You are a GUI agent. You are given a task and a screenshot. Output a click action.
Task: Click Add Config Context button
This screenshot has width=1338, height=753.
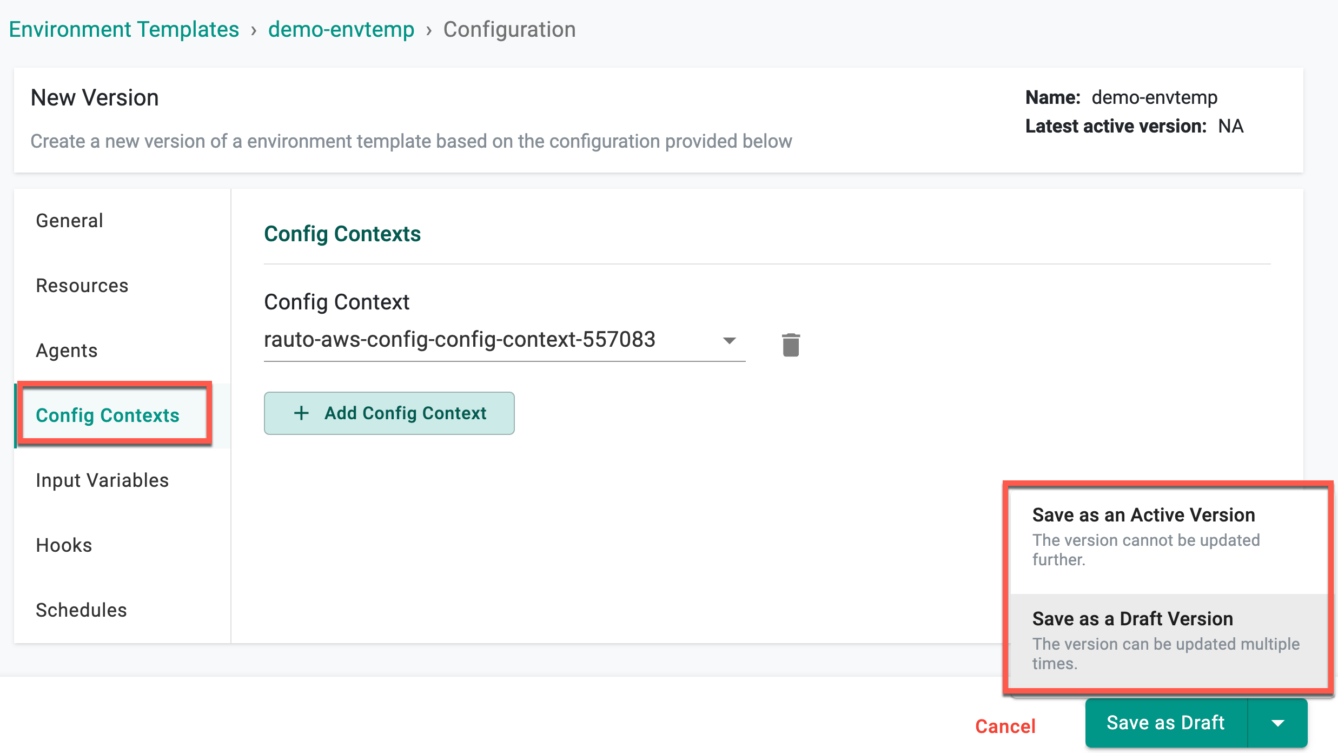[389, 413]
